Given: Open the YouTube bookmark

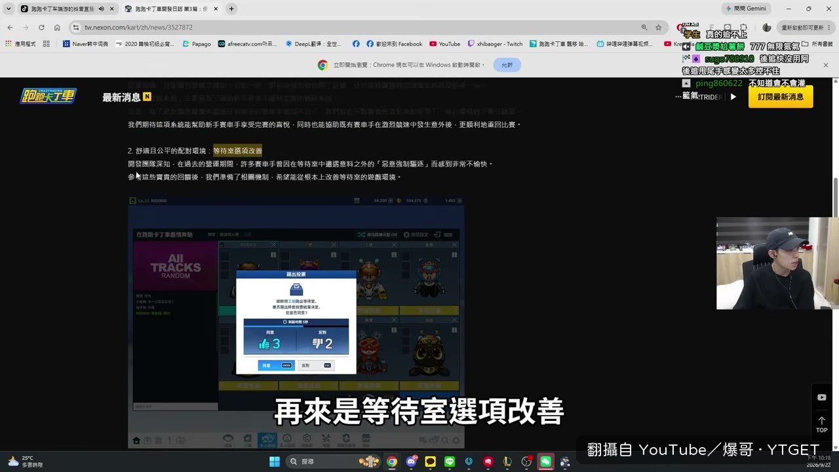Looking at the screenshot, I should pyautogui.click(x=445, y=44).
